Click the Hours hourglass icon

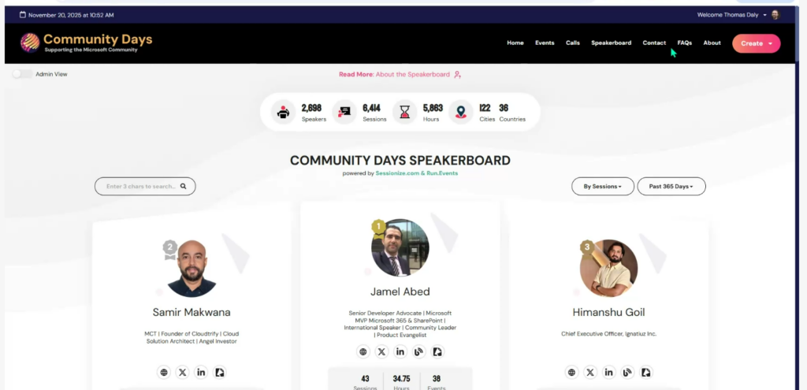[x=404, y=112]
